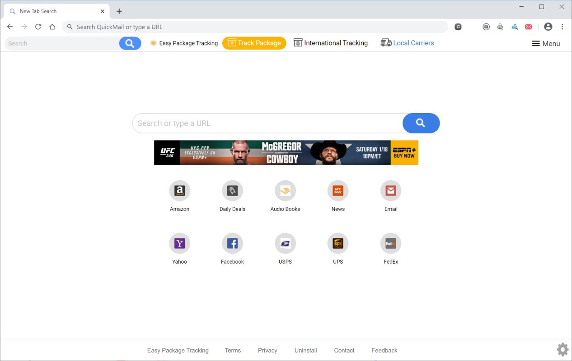Click the Uninstall footer link
The width and height of the screenshot is (572, 361).
click(x=306, y=350)
